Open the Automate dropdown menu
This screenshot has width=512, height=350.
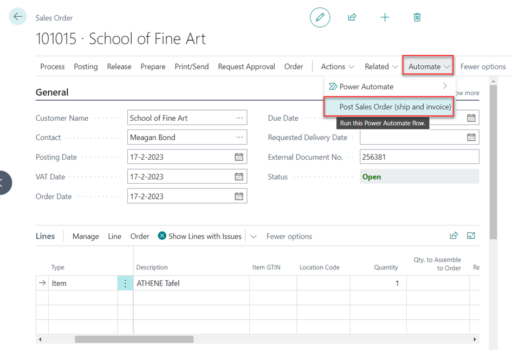(x=428, y=66)
